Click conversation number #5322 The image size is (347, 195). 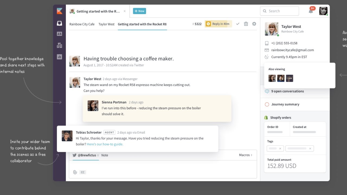point(197,24)
